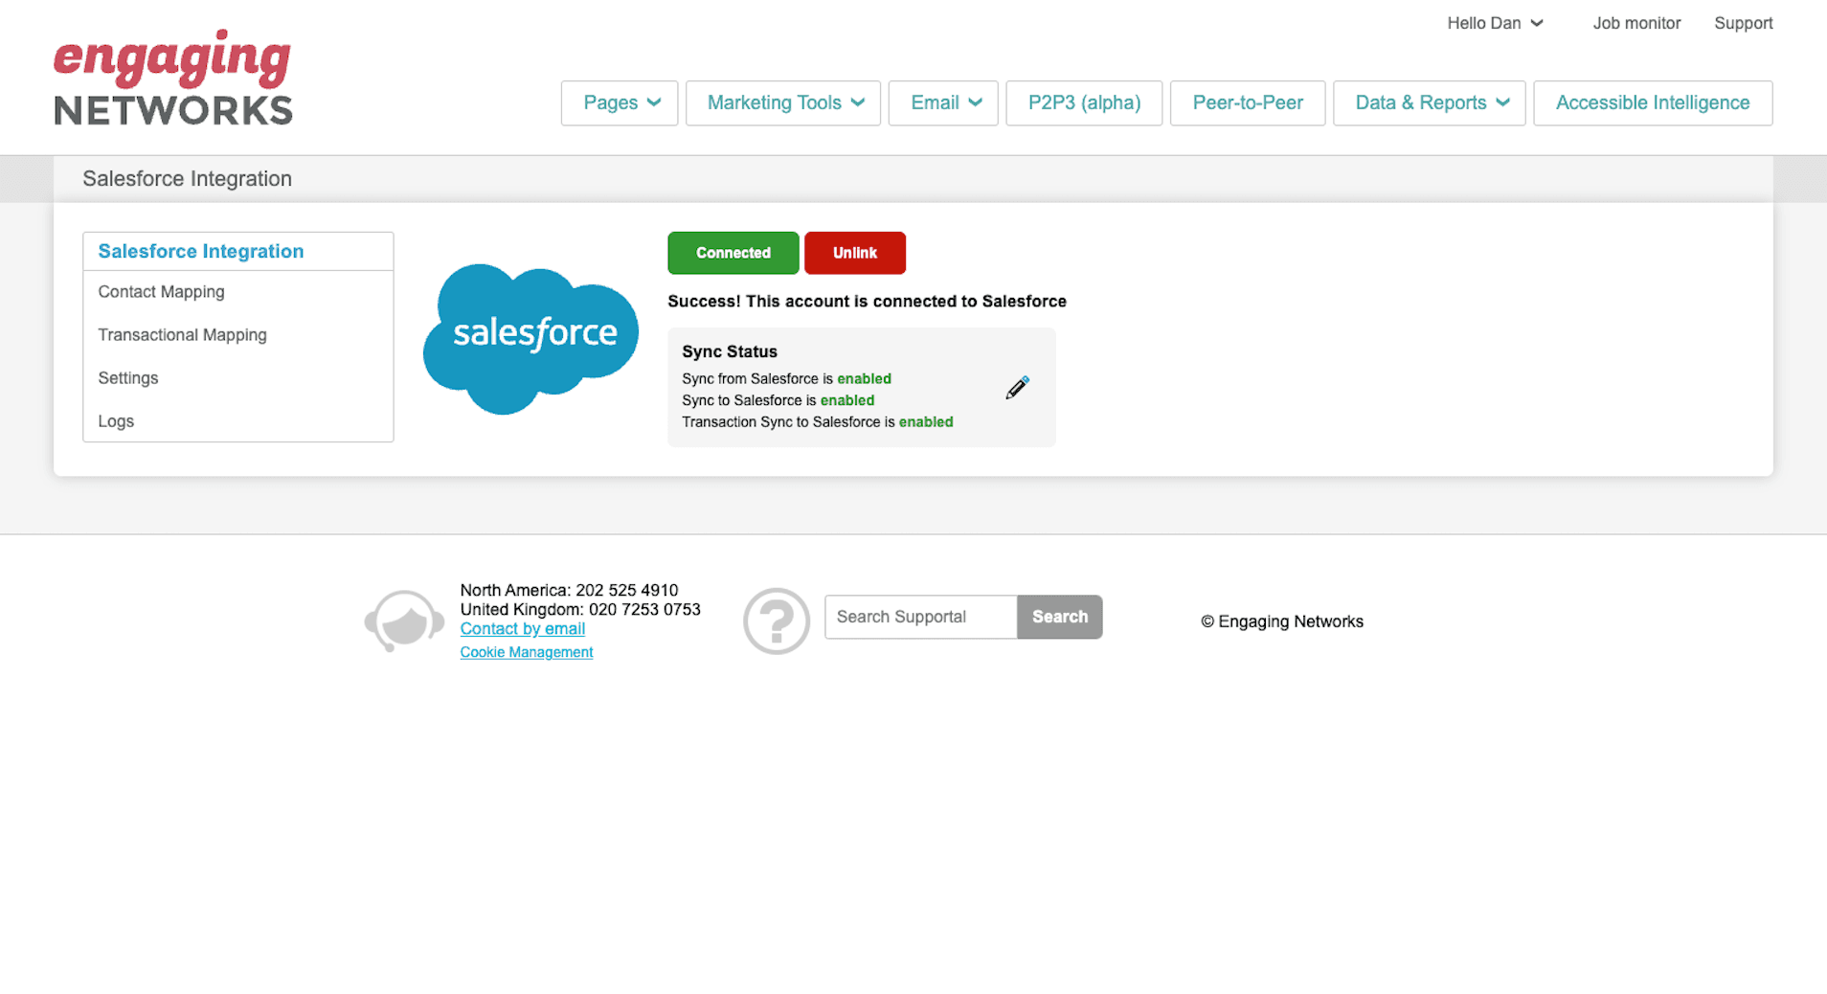Click the green Connected button
1827x994 pixels.
pos(733,253)
